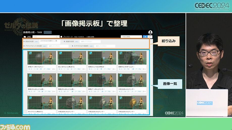Open the yellow boulder hammer thumbnail
This screenshot has height=130, width=232.
click(x=132, y=102)
